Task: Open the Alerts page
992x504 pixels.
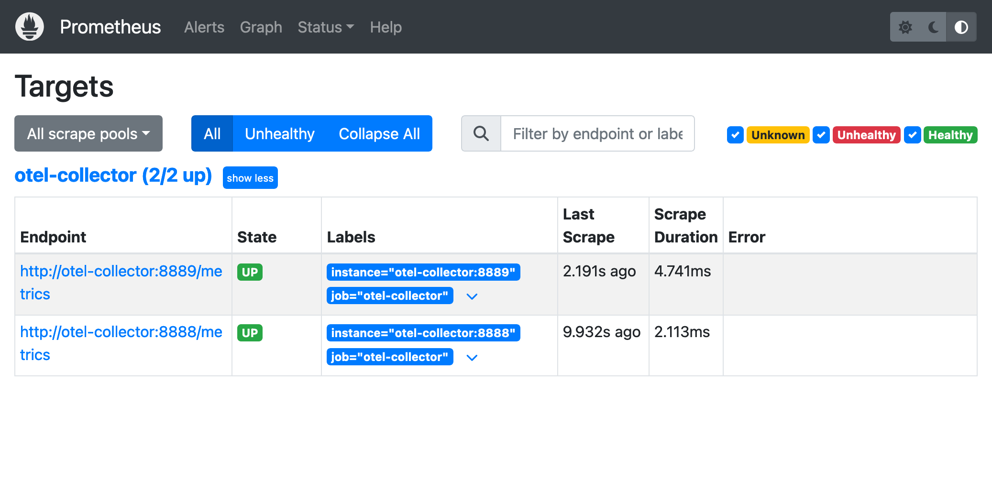Action: pyautogui.click(x=204, y=27)
